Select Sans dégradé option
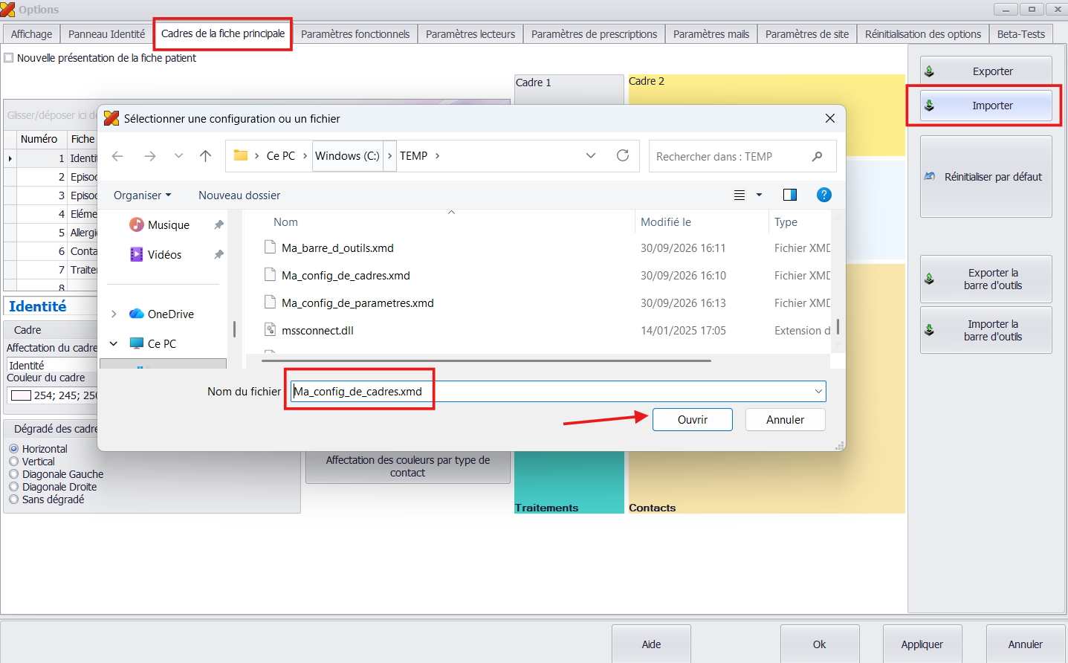Image resolution: width=1068 pixels, height=663 pixels. [13, 499]
